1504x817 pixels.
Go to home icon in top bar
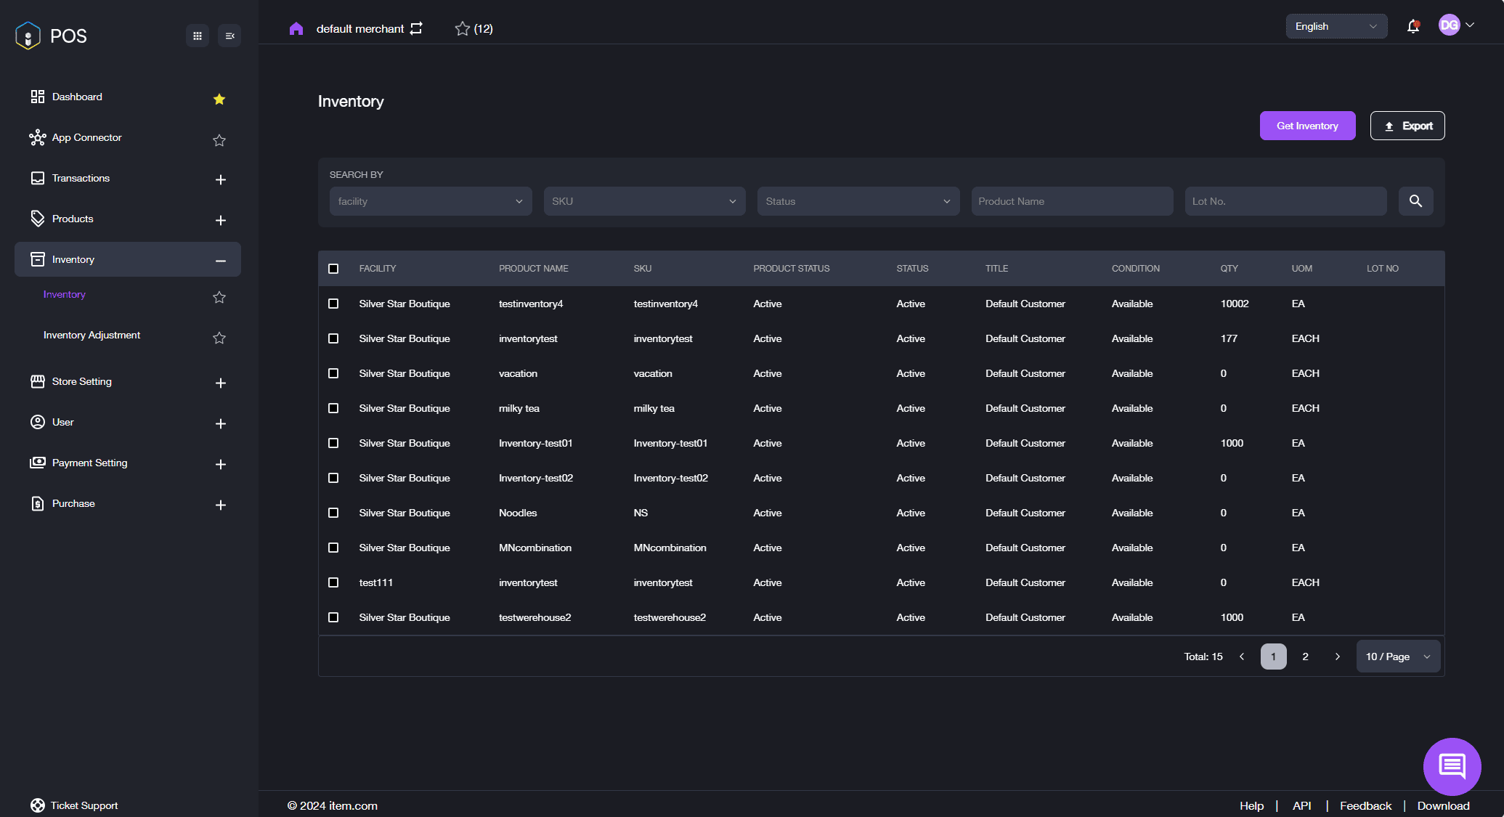click(296, 28)
